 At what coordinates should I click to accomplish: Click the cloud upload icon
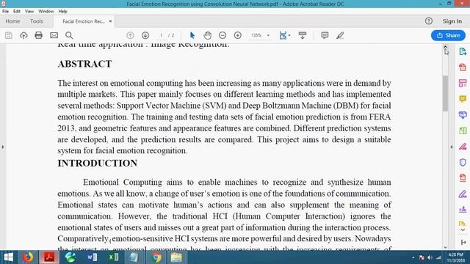pos(23,35)
